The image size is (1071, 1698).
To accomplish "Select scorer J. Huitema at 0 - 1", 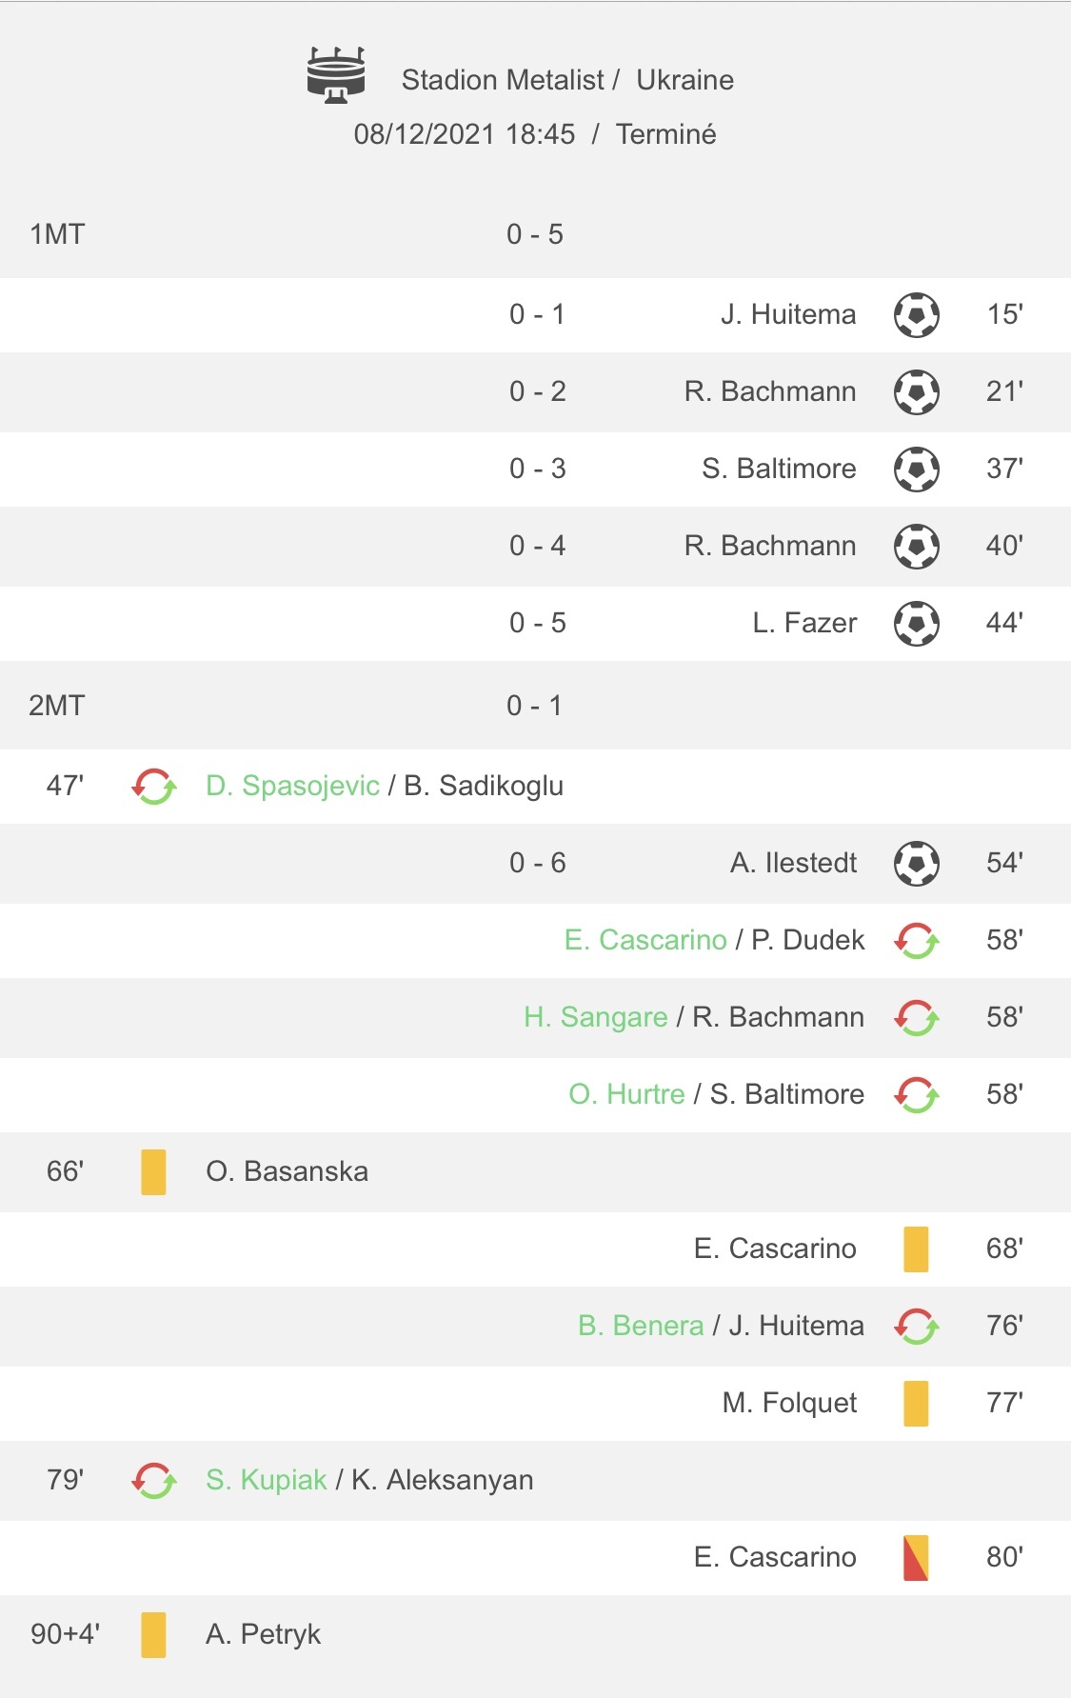I will tap(787, 314).
